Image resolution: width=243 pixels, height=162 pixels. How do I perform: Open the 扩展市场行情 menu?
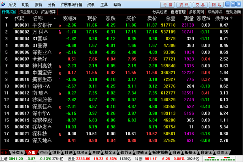[71, 5]
